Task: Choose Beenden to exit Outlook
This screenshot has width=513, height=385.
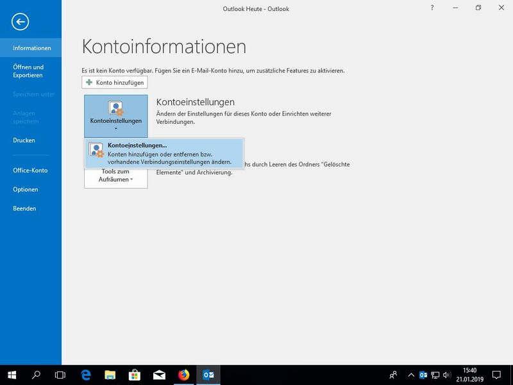Action: [31, 208]
